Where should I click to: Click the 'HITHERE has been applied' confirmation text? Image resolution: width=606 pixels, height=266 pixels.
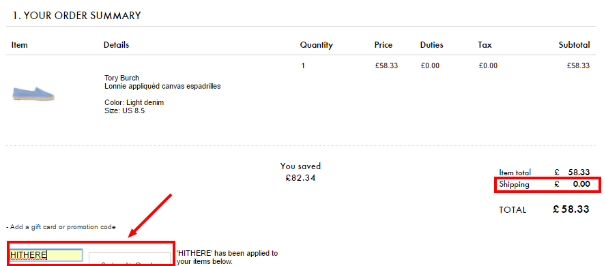click(227, 258)
